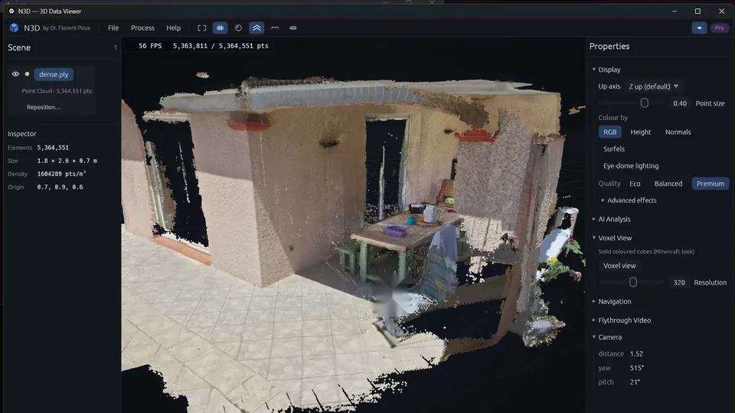Expand the AI Analysis section

(611, 220)
